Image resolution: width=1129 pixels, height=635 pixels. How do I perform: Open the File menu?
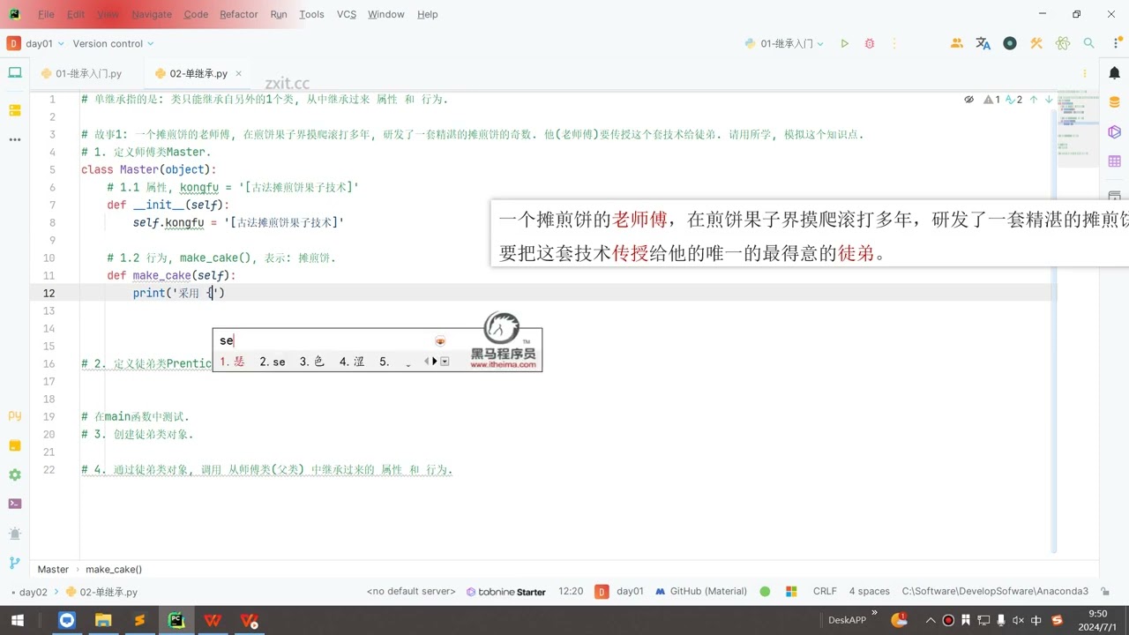(x=47, y=14)
